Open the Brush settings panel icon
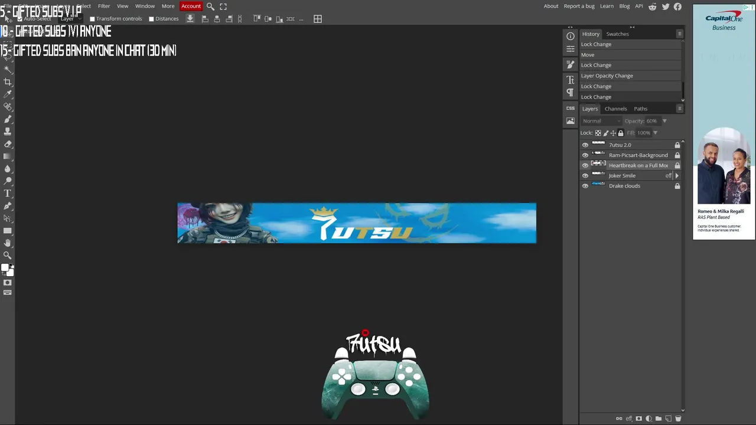The image size is (756, 425). [x=571, y=64]
